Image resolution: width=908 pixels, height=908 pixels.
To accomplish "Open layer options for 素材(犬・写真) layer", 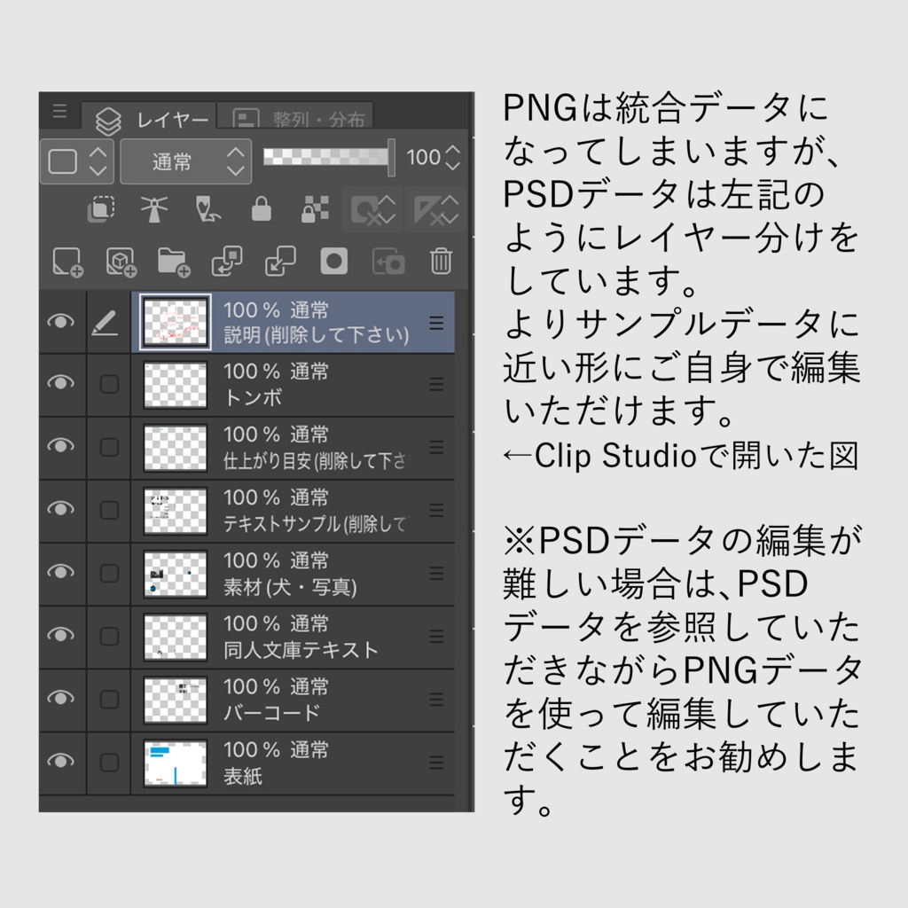I will (x=435, y=574).
